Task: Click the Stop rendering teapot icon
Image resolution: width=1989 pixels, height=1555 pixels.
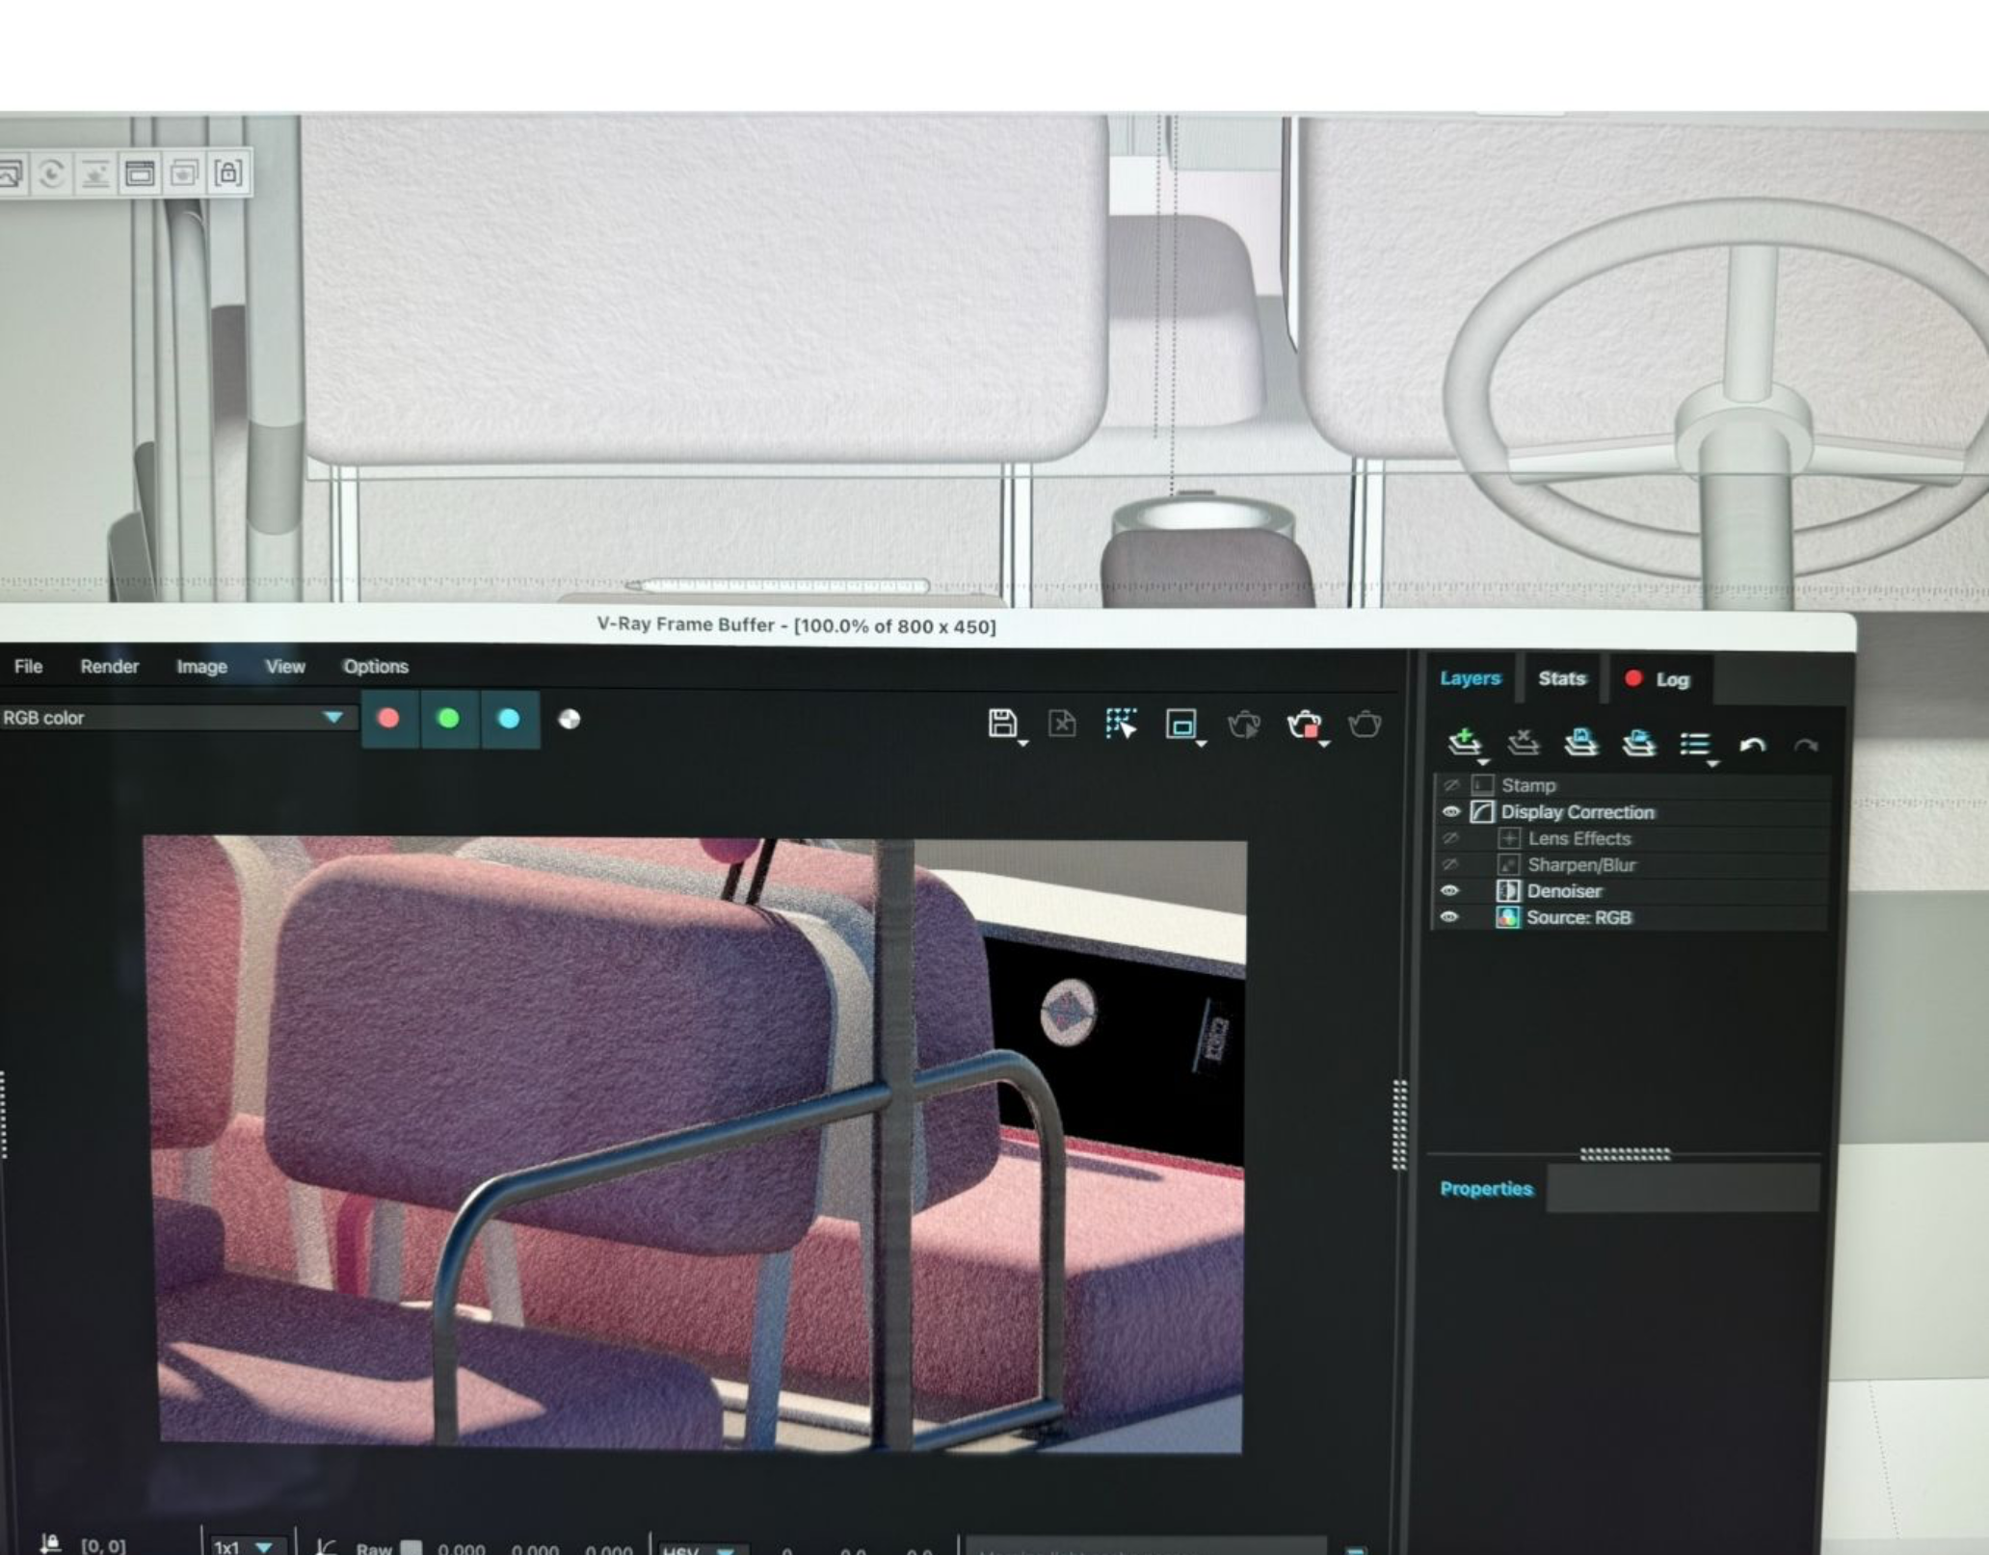Action: (x=1304, y=725)
